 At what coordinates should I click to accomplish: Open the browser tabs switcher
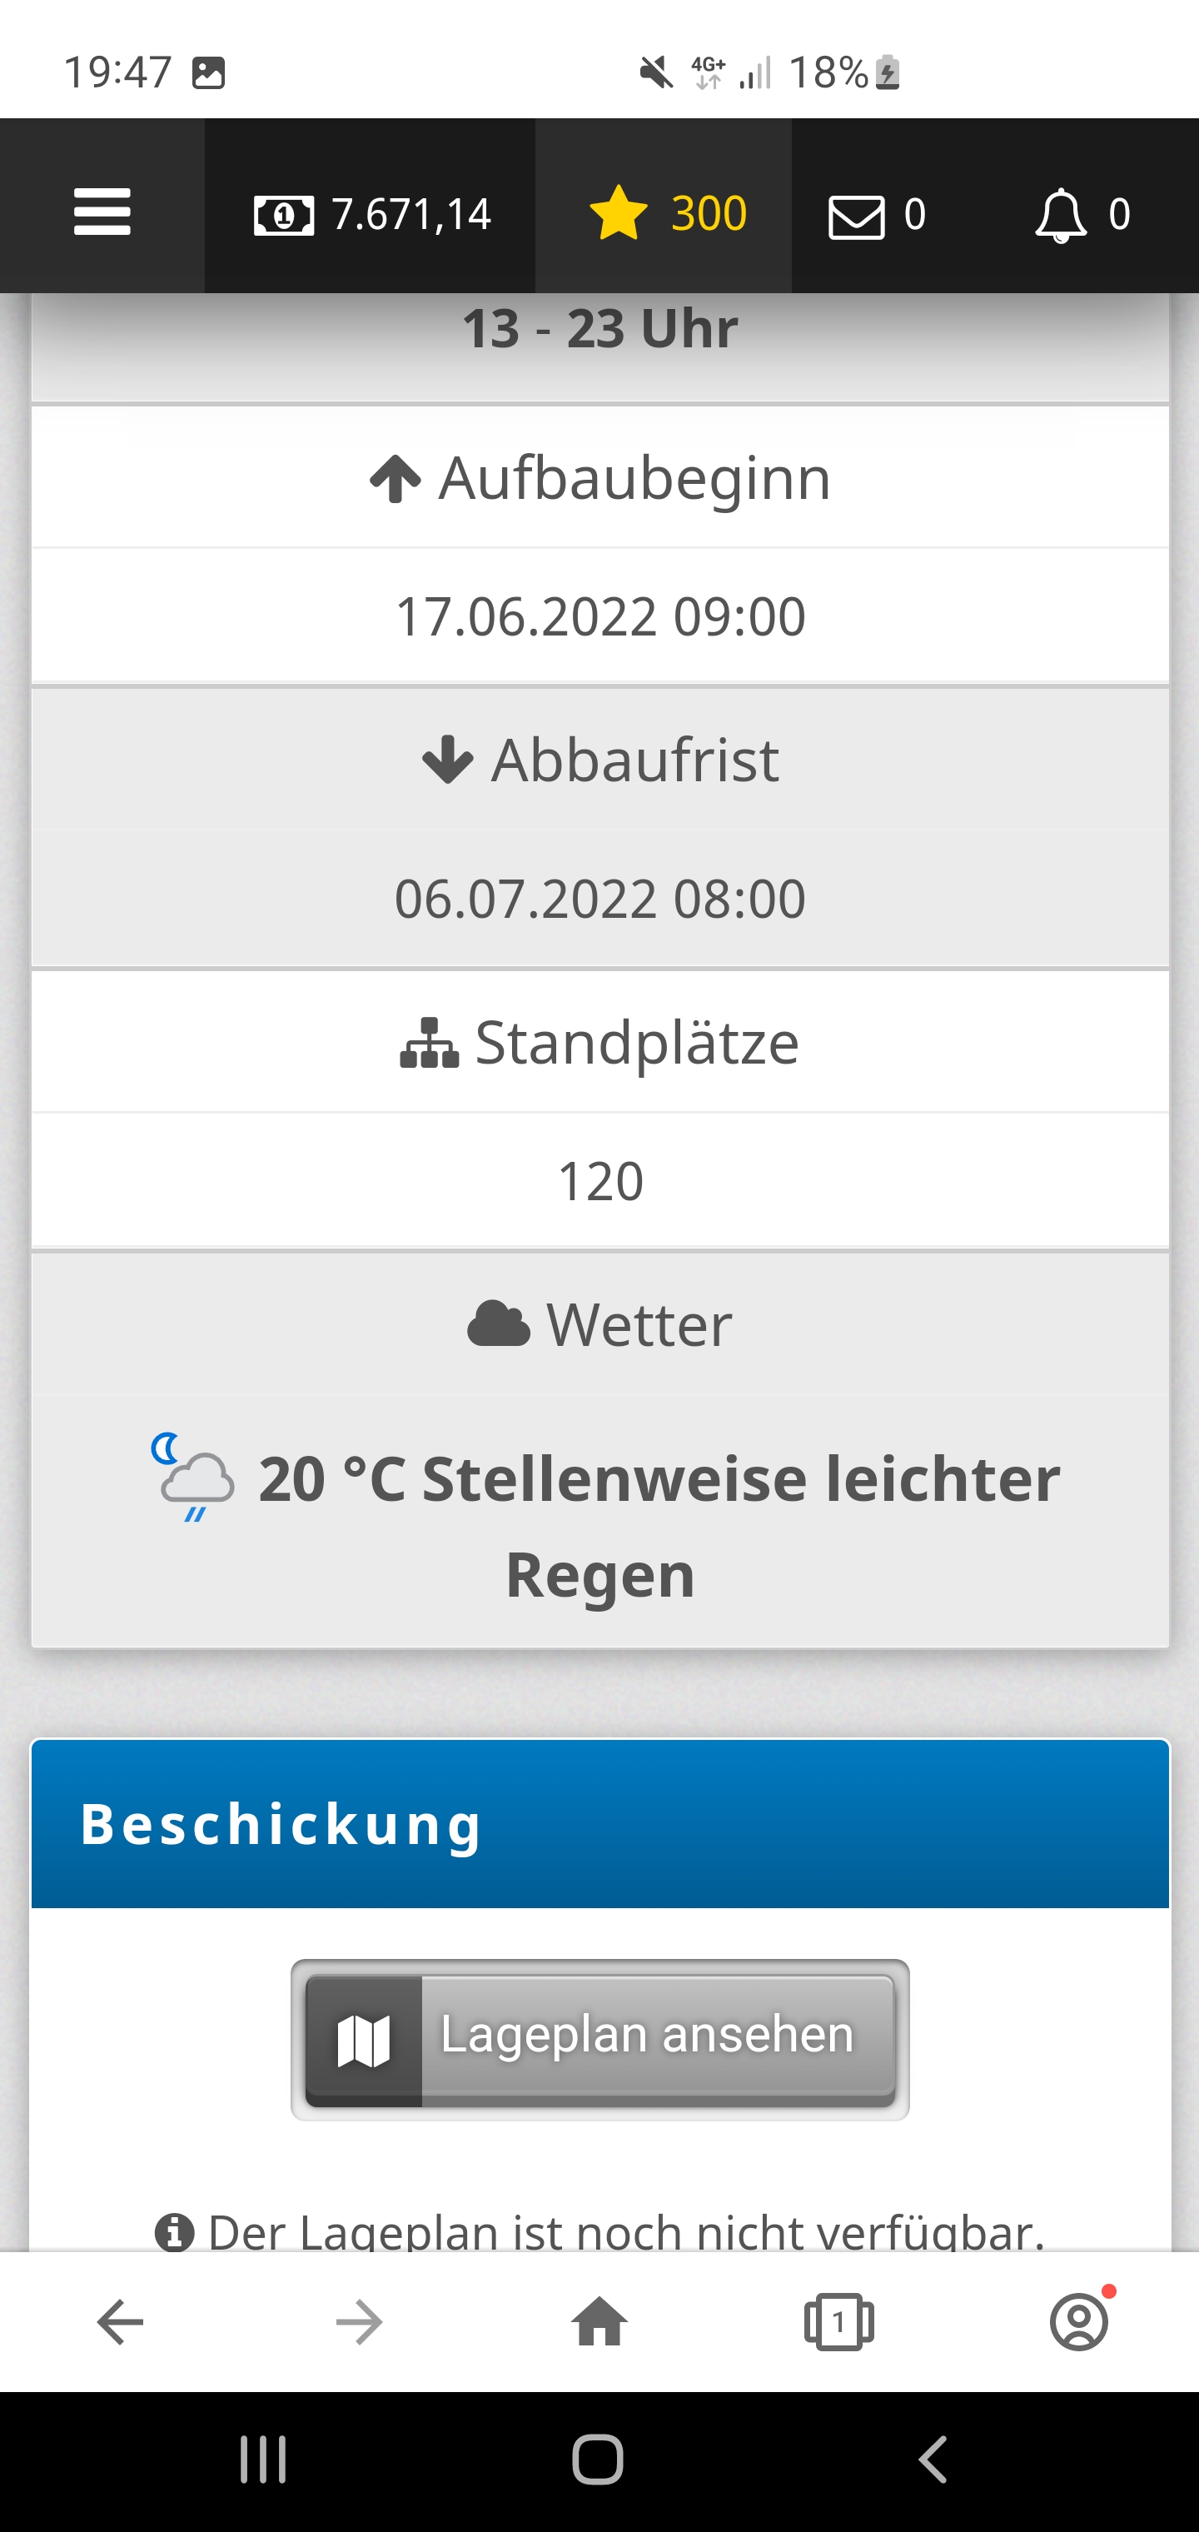point(838,2321)
